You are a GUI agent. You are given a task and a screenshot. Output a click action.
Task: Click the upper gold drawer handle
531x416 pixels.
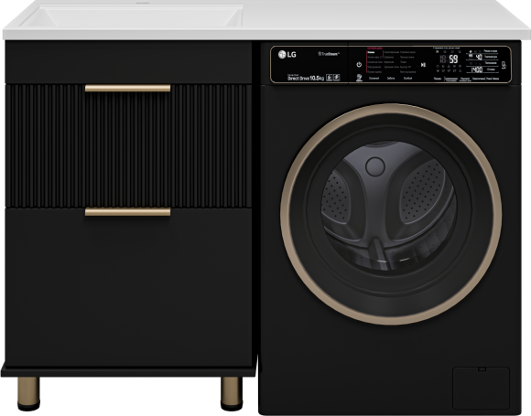[x=127, y=89]
